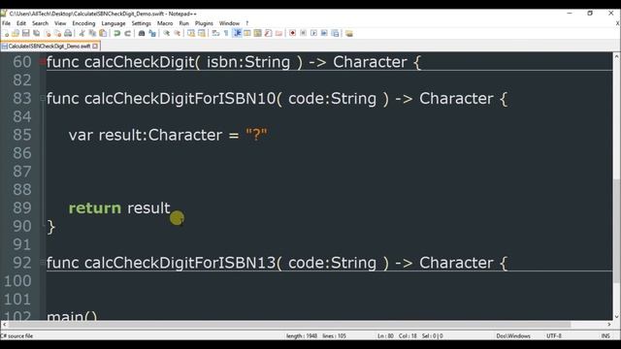The width and height of the screenshot is (621, 349).
Task: Open the Plugins menu
Action: click(x=204, y=23)
